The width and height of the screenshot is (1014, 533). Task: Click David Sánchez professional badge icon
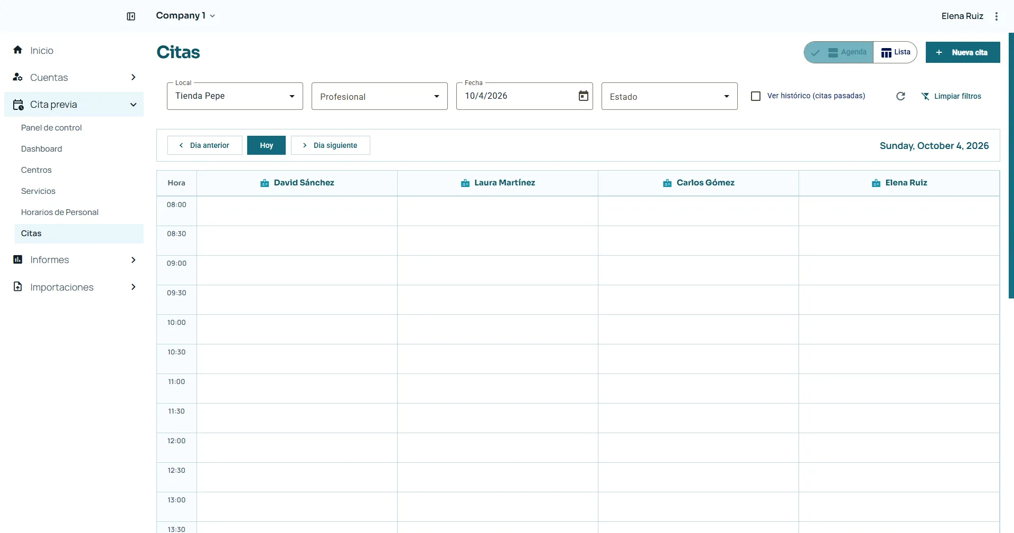[265, 183]
